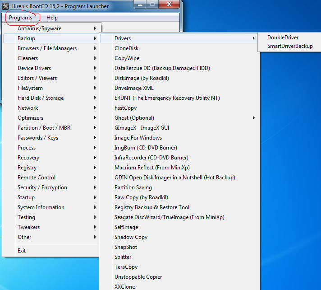This screenshot has height=290, width=321.
Task: Launch SnapShot
Action: (x=179, y=247)
